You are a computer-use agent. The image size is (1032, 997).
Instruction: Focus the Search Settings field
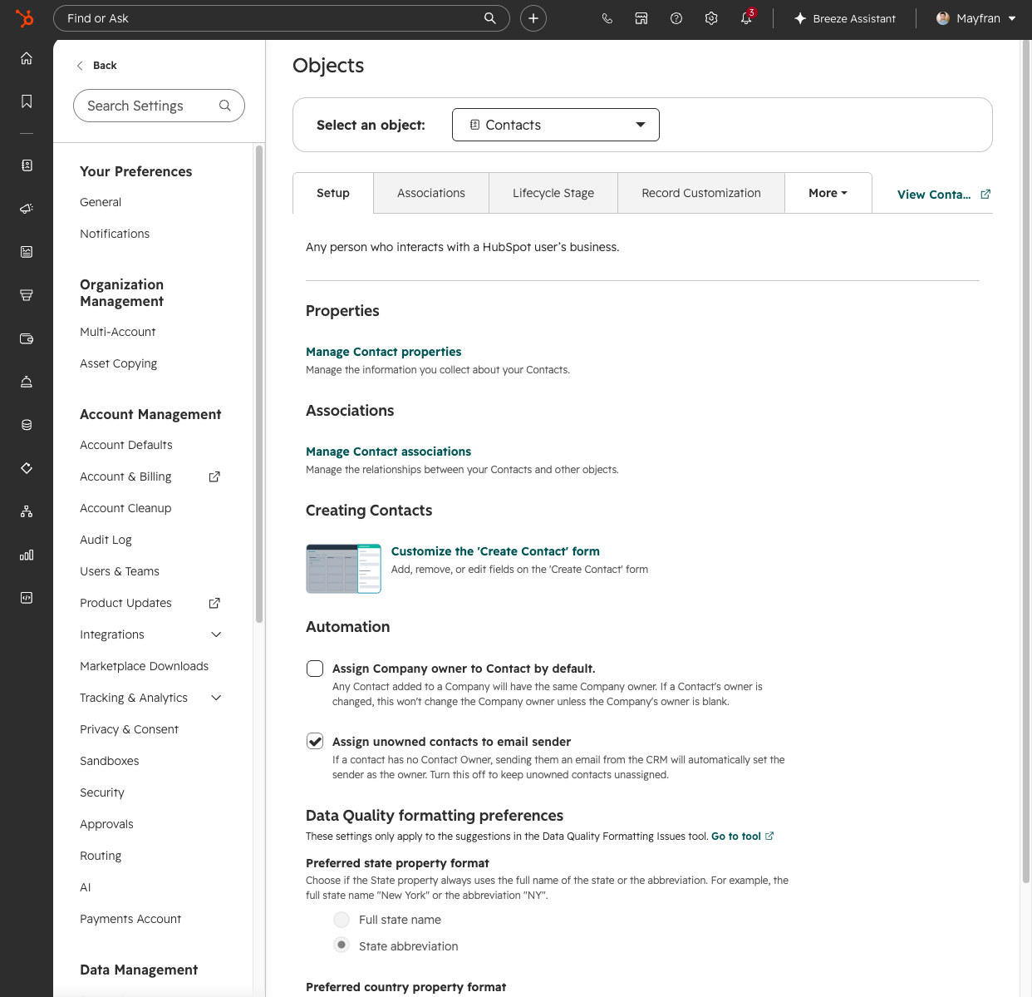pyautogui.click(x=159, y=106)
